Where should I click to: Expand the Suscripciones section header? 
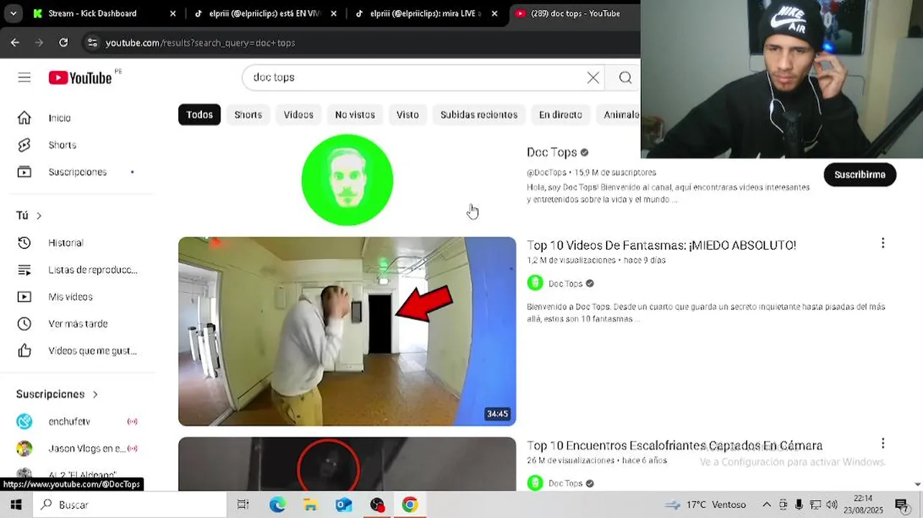pos(58,394)
